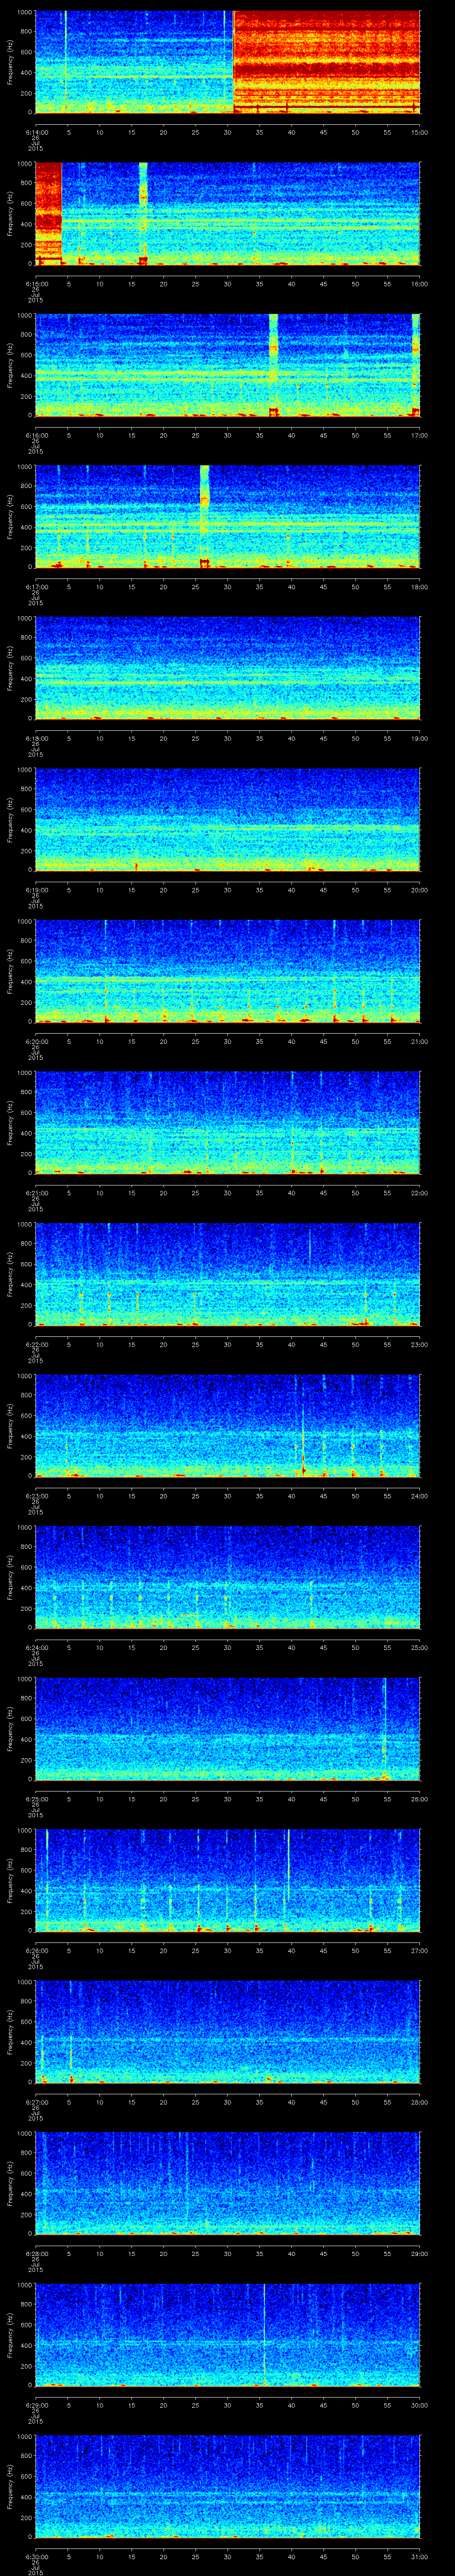Click the 27:00 end time label
The height and width of the screenshot is (2576, 455).
click(x=420, y=1951)
